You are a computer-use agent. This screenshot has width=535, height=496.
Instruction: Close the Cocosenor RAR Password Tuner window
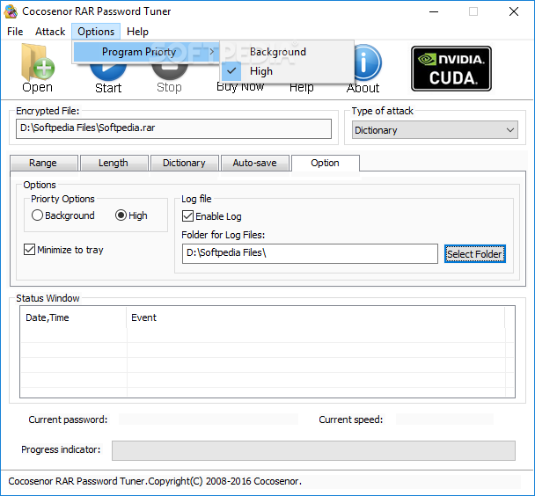(514, 11)
